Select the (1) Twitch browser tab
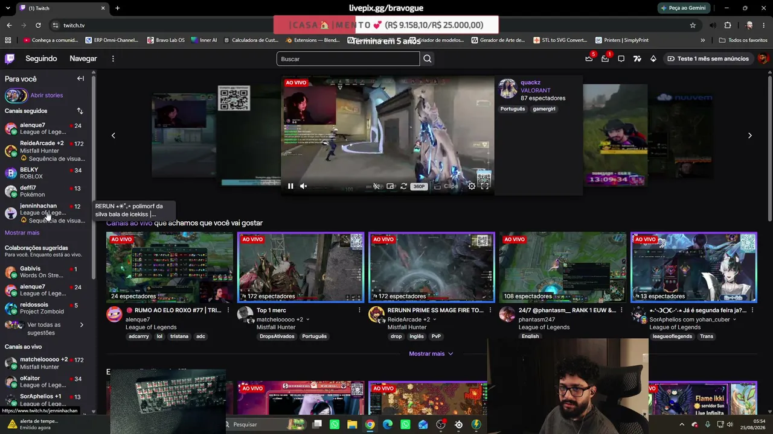The height and width of the screenshot is (434, 773). pyautogui.click(x=62, y=8)
